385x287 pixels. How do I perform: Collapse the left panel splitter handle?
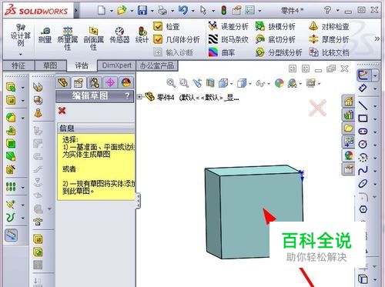coord(139,200)
